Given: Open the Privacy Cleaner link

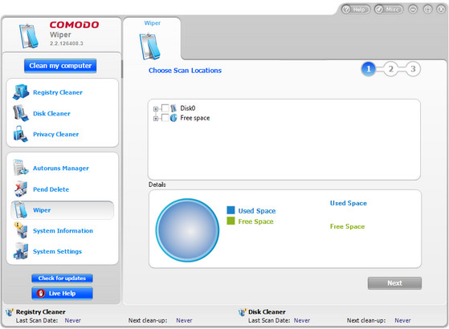Looking at the screenshot, I should point(56,134).
